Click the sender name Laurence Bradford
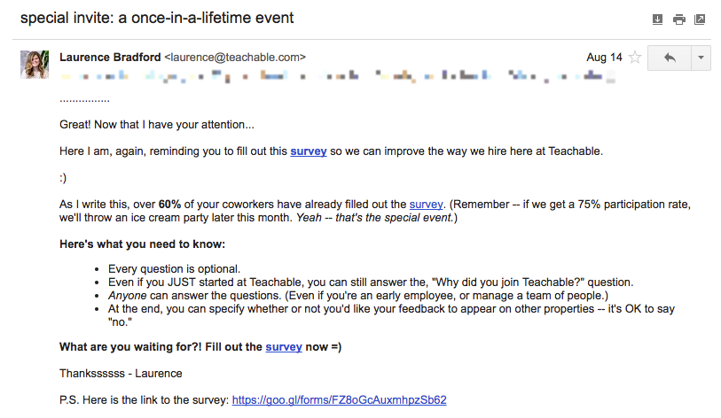The height and width of the screenshot is (418, 721). coord(110,58)
